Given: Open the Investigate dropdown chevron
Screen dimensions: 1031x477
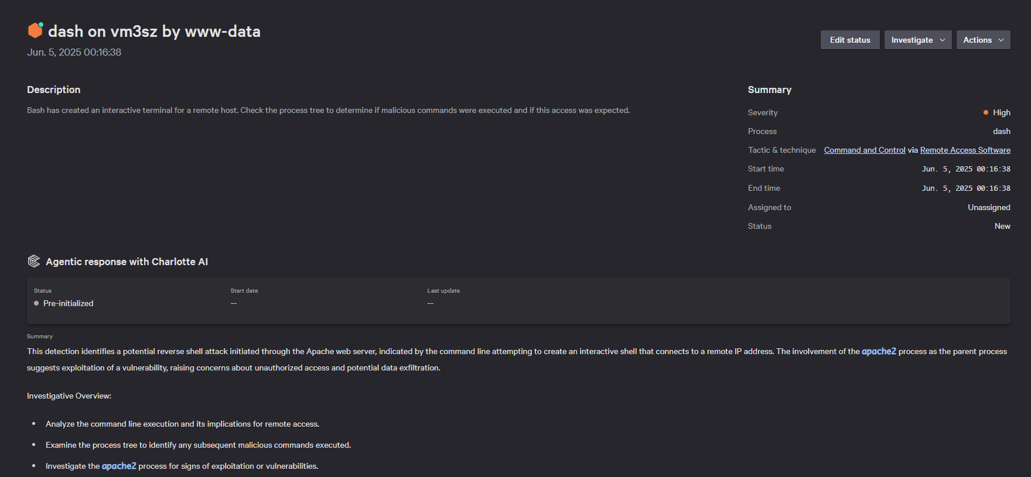Looking at the screenshot, I should [x=943, y=40].
